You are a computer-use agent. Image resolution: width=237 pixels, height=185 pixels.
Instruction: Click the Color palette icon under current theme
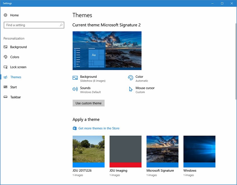click(x=130, y=78)
